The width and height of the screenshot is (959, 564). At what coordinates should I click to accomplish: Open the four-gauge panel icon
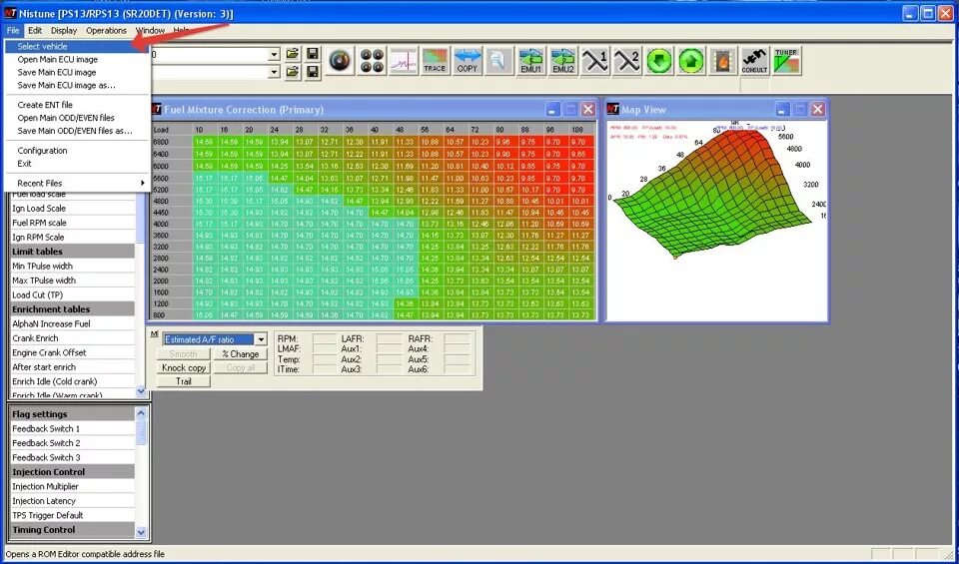coord(372,61)
